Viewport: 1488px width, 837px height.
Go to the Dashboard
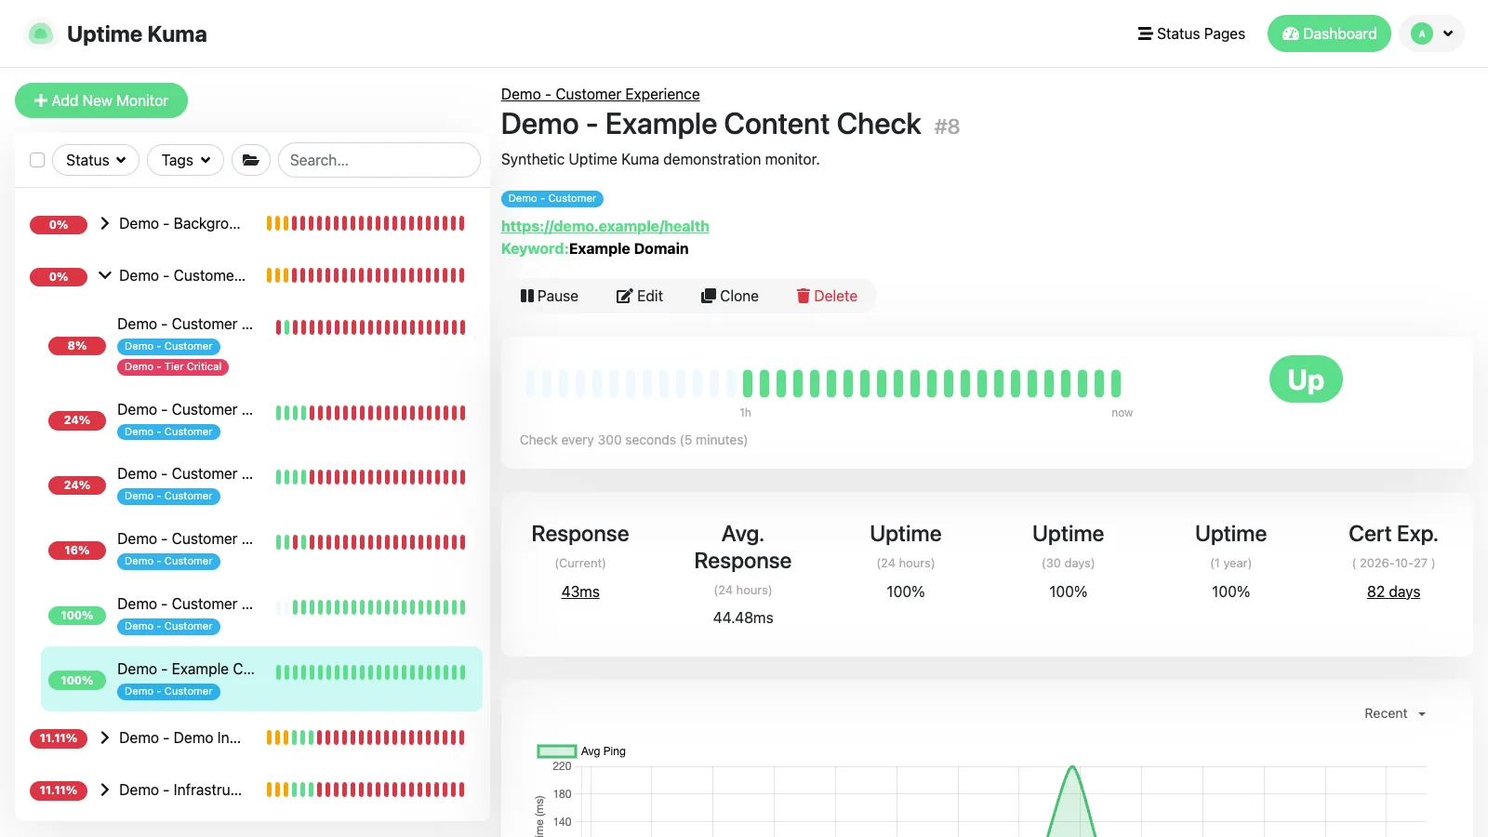pos(1329,33)
